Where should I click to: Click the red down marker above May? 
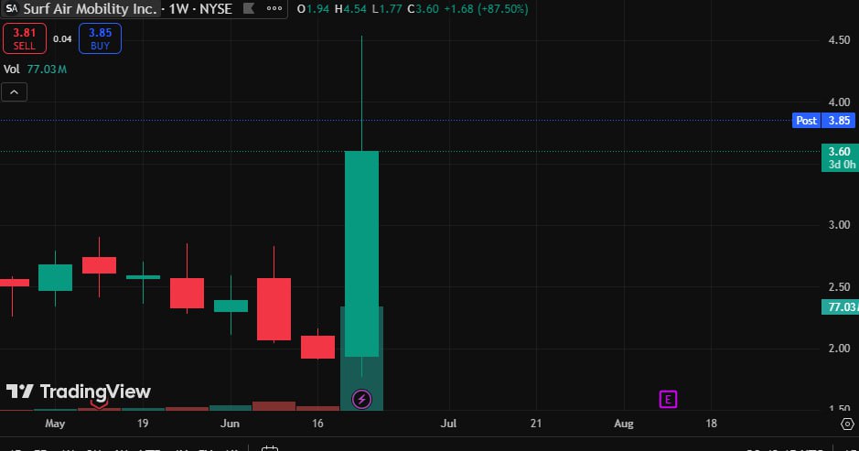(99, 404)
